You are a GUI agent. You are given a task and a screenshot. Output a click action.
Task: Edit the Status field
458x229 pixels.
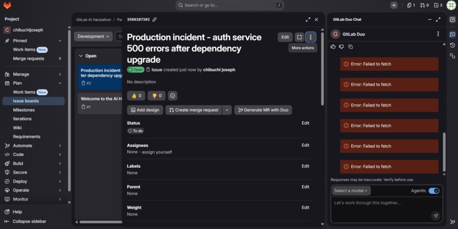coord(305,123)
